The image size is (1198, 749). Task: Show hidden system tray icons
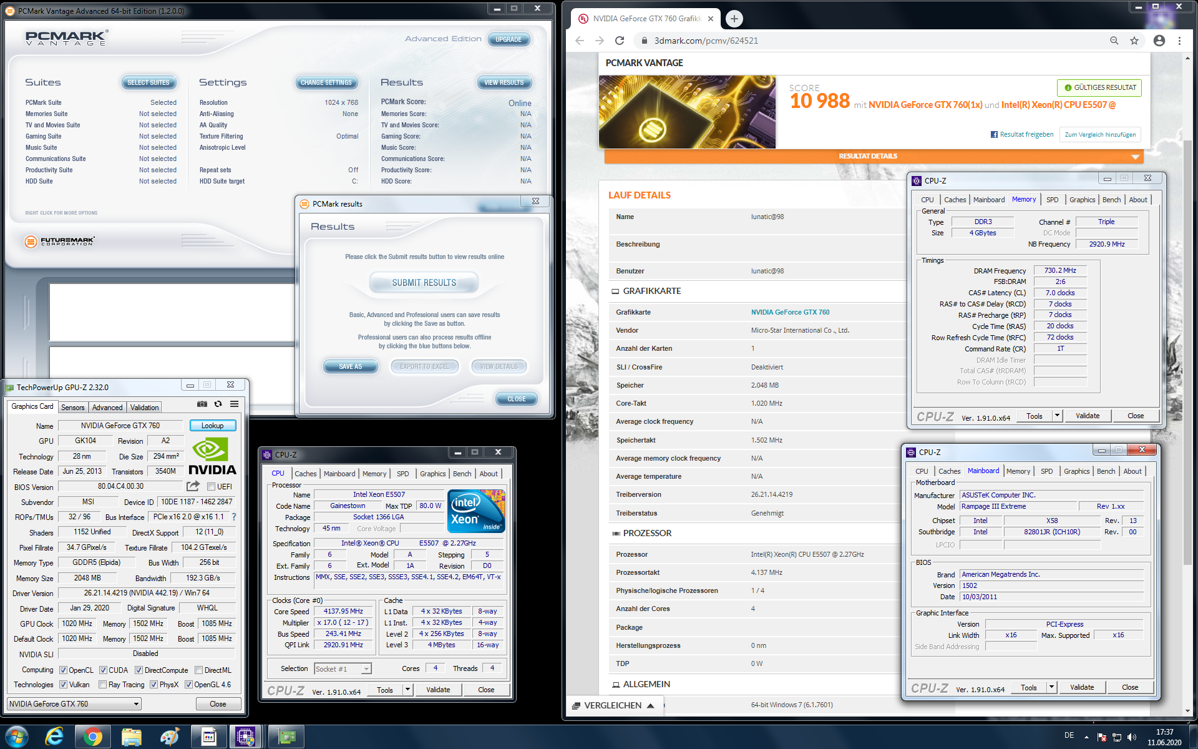click(x=1086, y=737)
